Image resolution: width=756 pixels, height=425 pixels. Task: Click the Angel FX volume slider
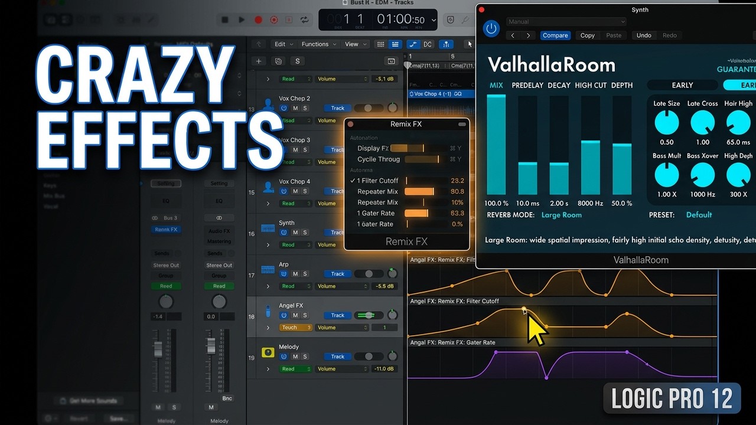pyautogui.click(x=369, y=315)
